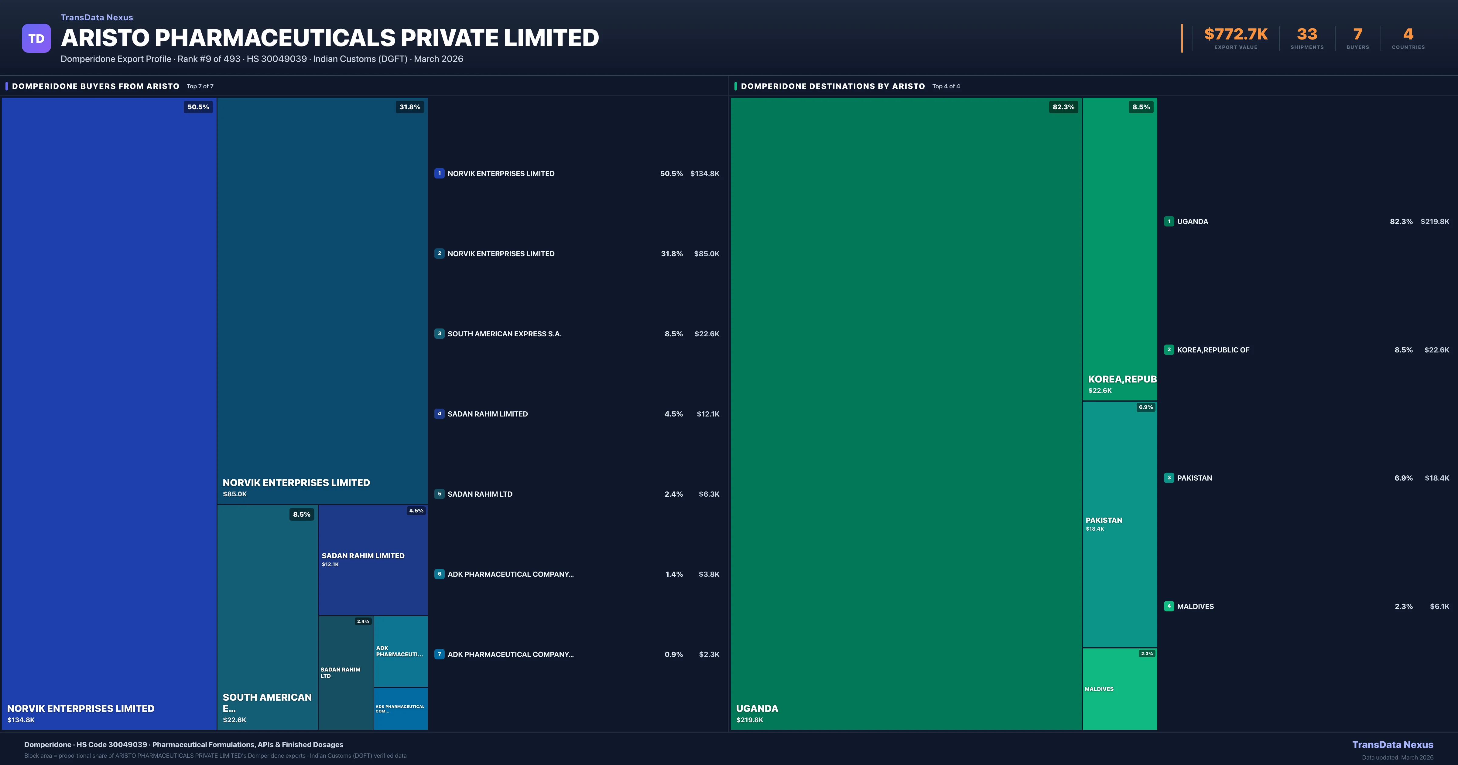Click the South American E... $22.6K tile
The image size is (1458, 765).
[267, 617]
